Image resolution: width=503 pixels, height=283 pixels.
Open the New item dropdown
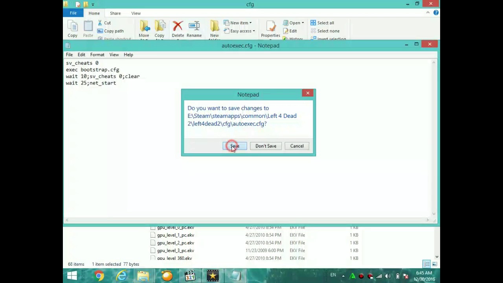pyautogui.click(x=238, y=23)
